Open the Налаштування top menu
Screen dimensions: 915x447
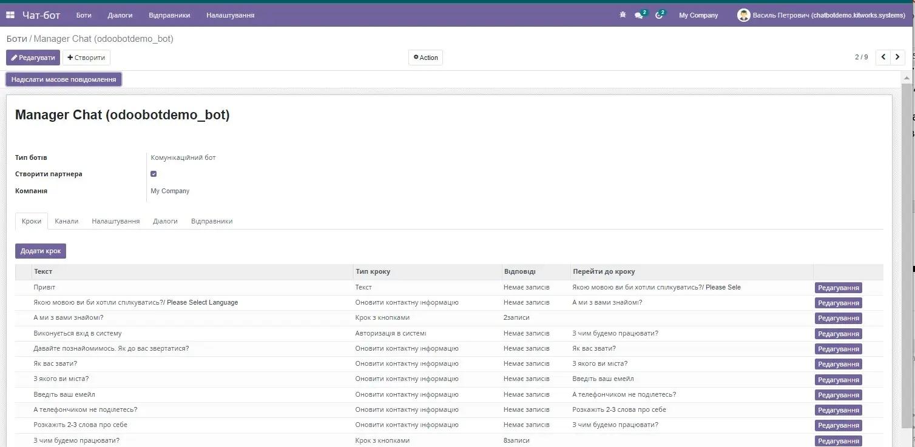point(230,15)
